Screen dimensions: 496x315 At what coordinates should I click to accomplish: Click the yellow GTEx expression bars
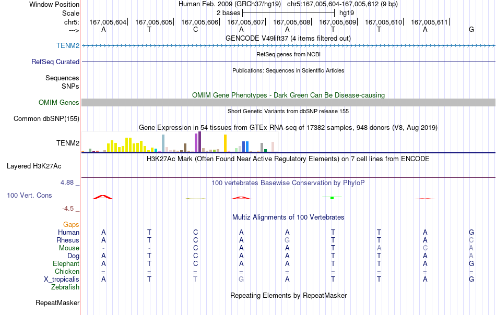(128, 146)
